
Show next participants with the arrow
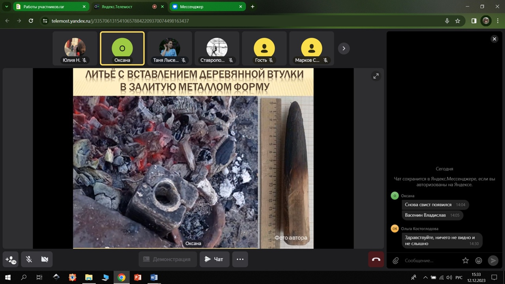pos(344,48)
